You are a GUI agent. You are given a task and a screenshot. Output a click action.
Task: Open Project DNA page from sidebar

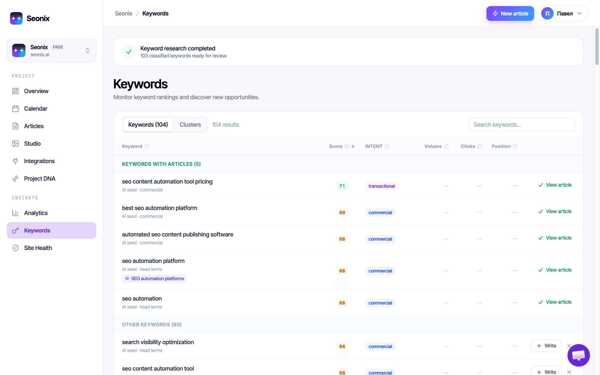pyautogui.click(x=51, y=178)
